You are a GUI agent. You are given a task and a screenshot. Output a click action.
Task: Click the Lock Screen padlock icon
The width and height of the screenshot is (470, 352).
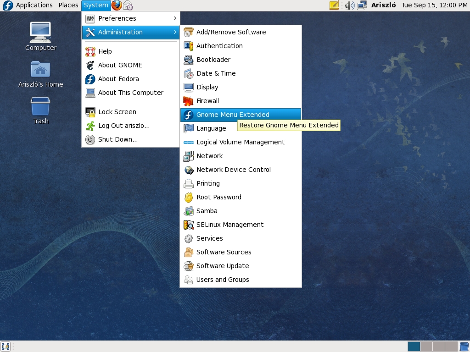click(x=90, y=112)
